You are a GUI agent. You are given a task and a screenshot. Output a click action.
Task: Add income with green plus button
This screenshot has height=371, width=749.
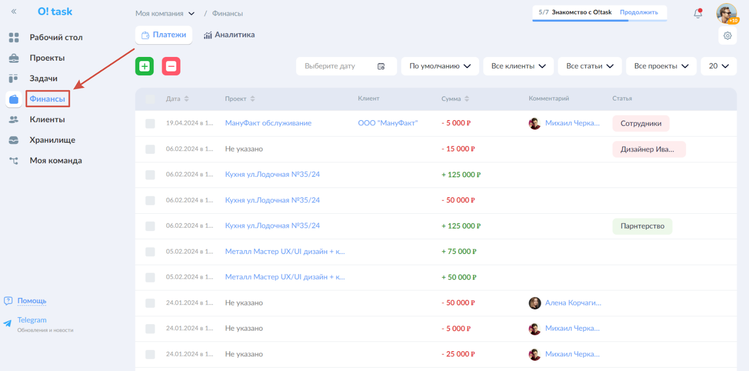click(x=145, y=66)
